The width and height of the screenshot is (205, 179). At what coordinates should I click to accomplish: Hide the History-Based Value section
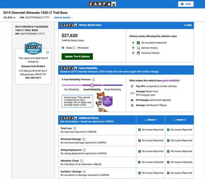tap(188, 25)
